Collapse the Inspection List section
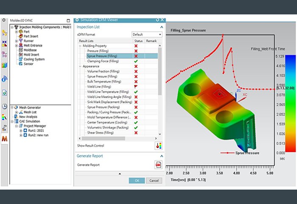Screen dimensions: 297x204 162,27
